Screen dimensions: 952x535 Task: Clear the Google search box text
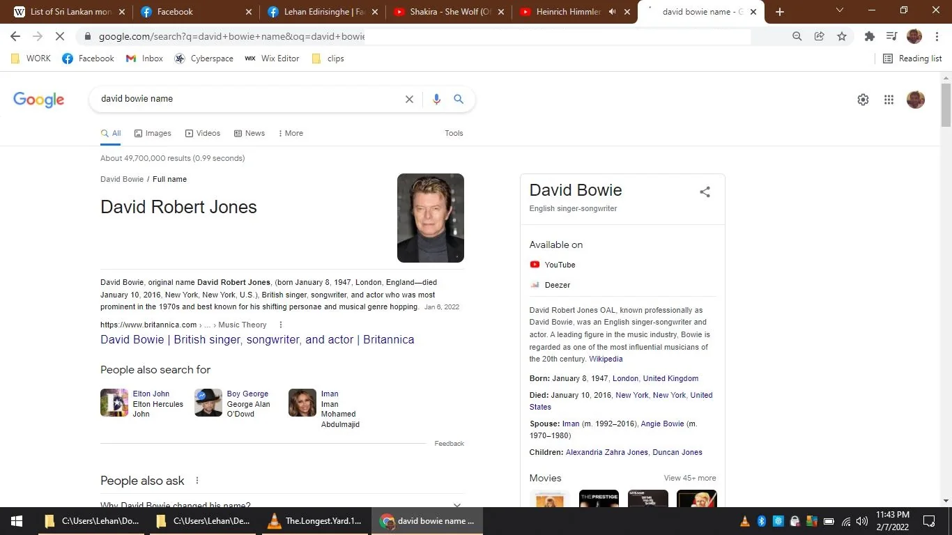pos(410,99)
